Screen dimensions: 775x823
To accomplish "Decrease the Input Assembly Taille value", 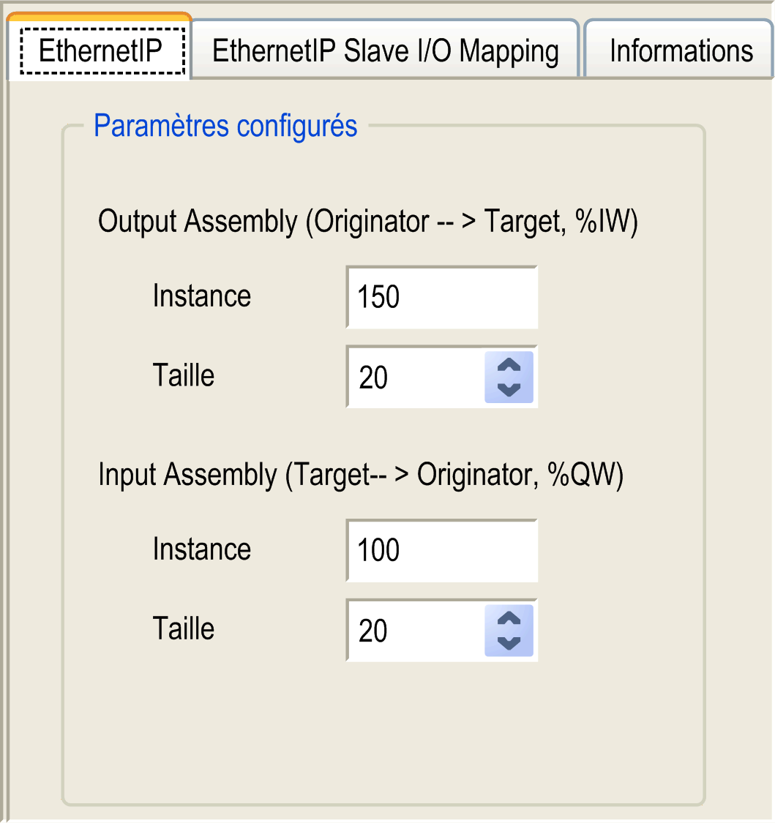I will tap(509, 644).
